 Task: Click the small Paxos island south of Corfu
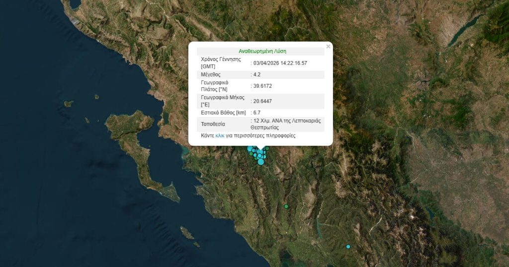[187, 232]
